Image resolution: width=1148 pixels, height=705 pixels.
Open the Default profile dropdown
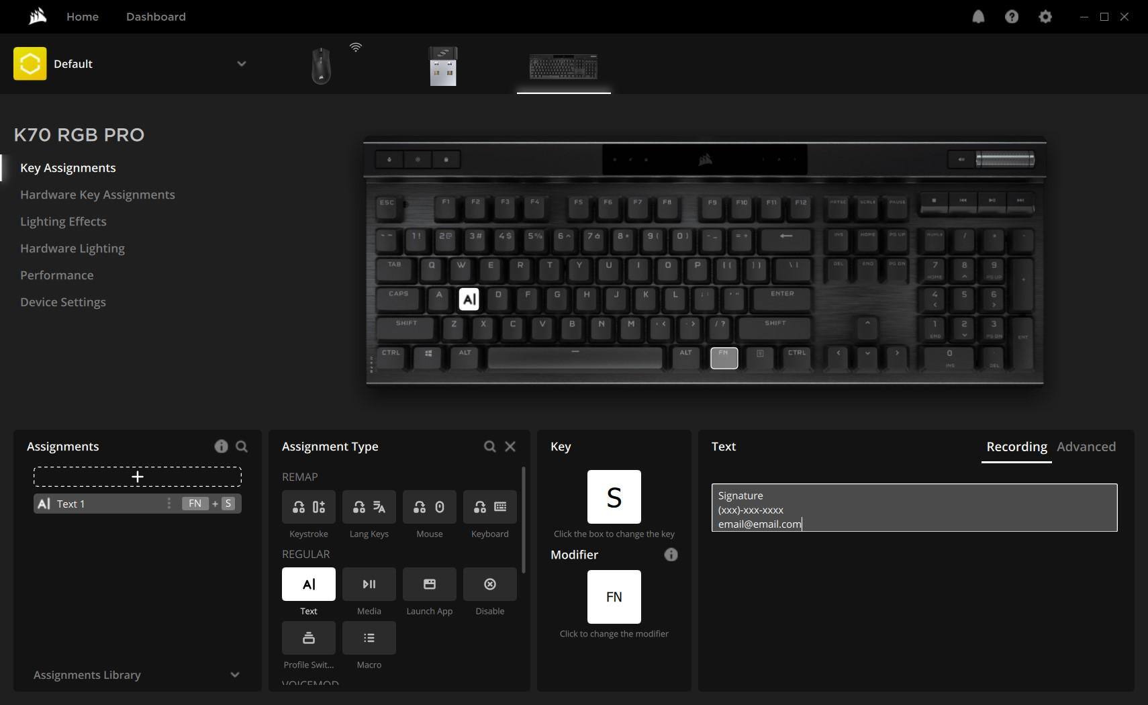241,64
